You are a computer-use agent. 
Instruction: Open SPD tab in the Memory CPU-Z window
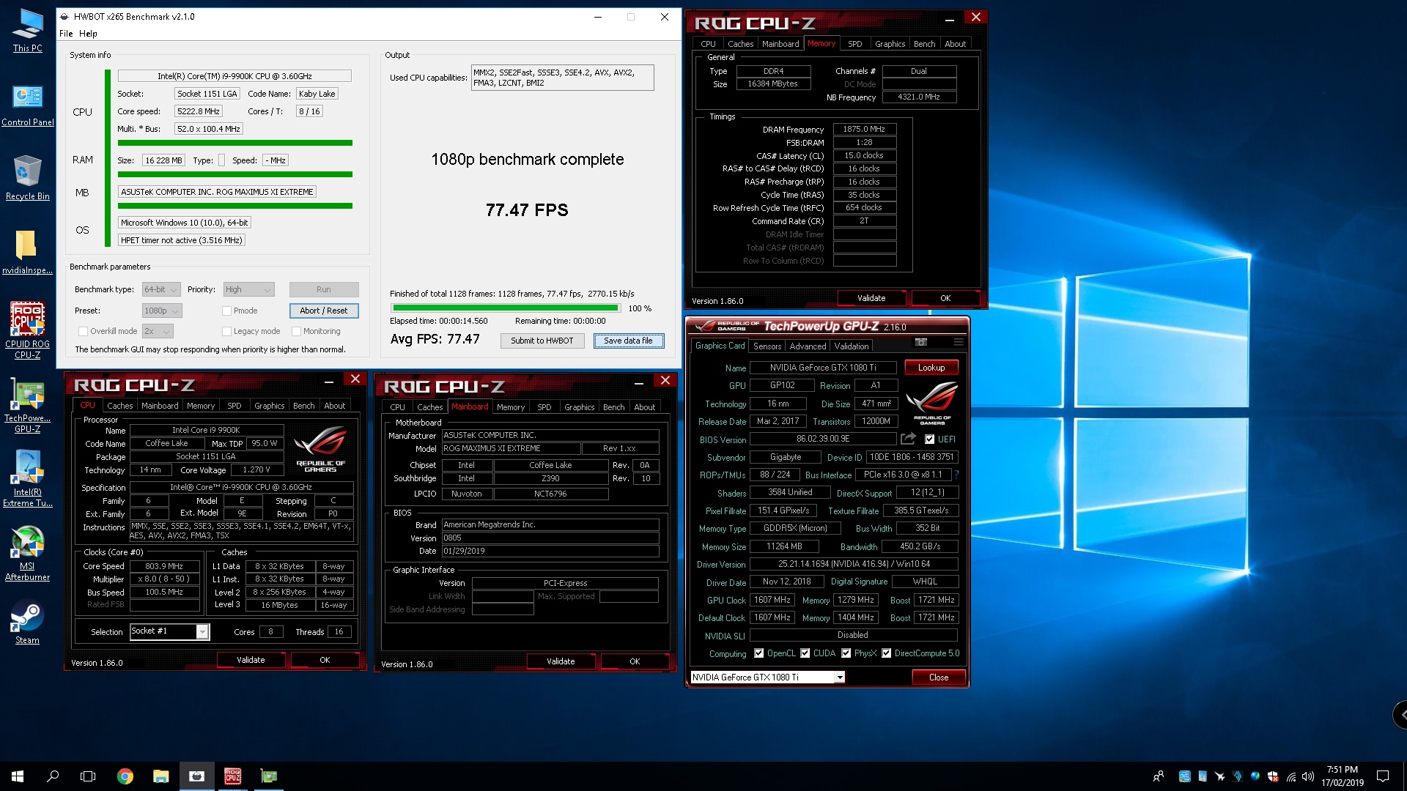(854, 44)
